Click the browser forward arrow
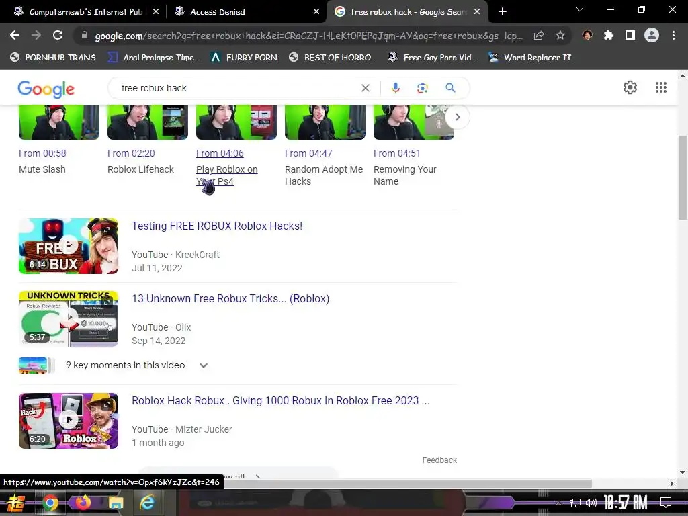 click(36, 35)
